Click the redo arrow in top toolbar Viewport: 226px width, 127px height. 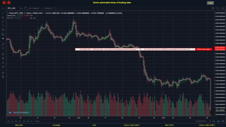pos(59,8)
